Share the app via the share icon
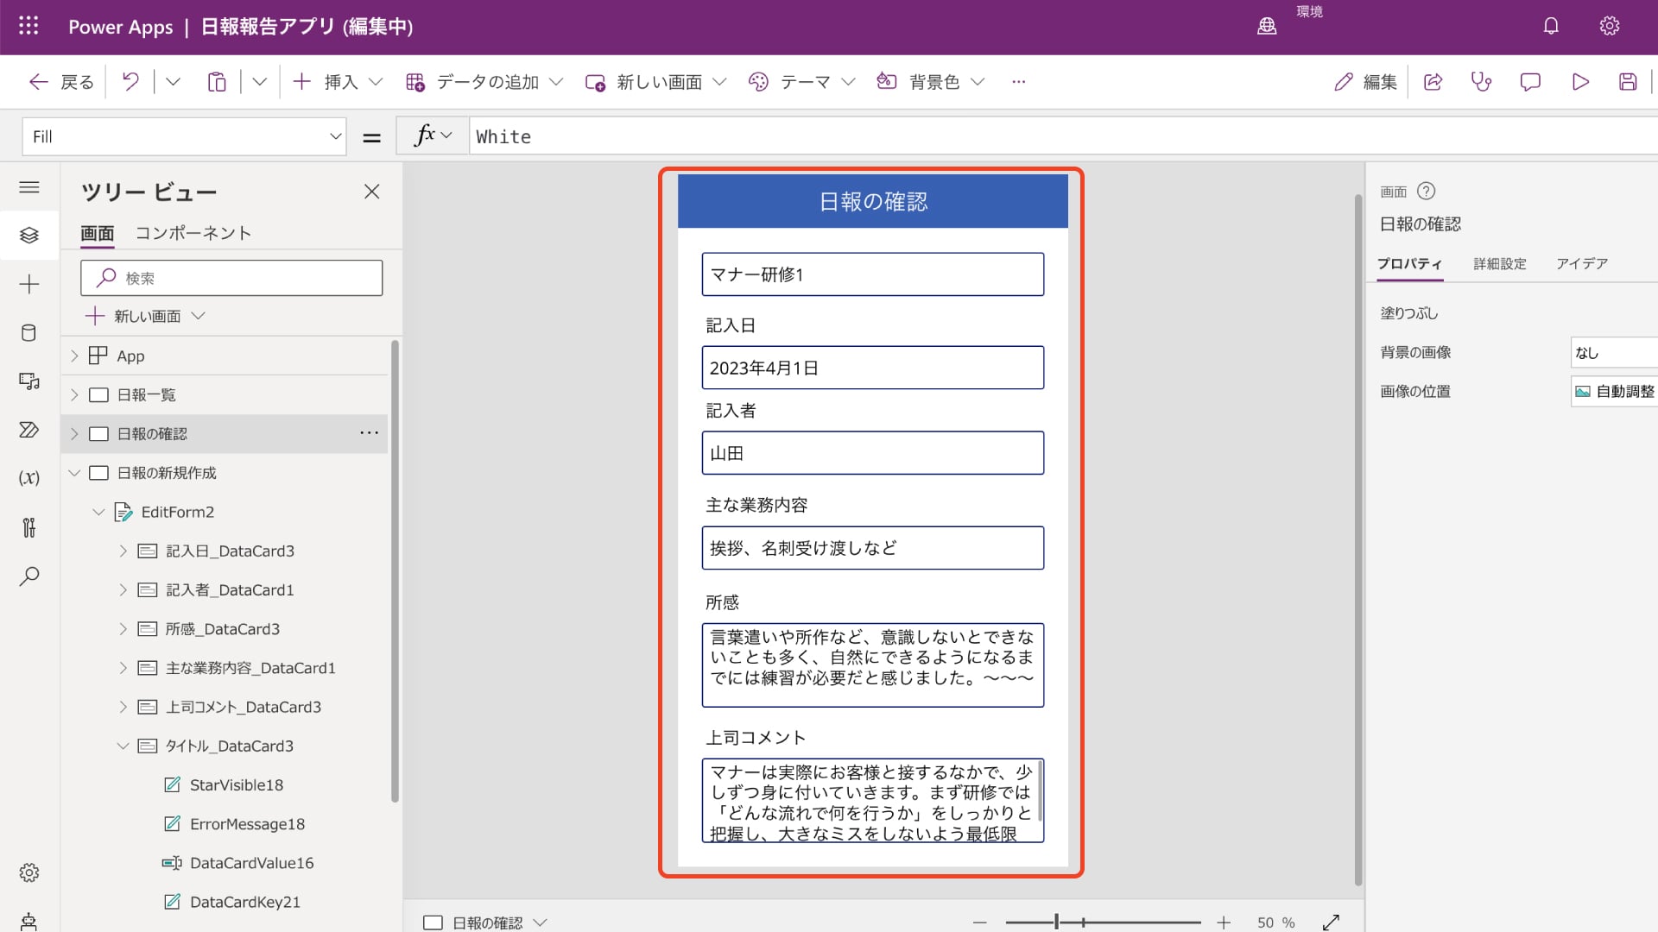This screenshot has width=1658, height=932. (x=1433, y=81)
